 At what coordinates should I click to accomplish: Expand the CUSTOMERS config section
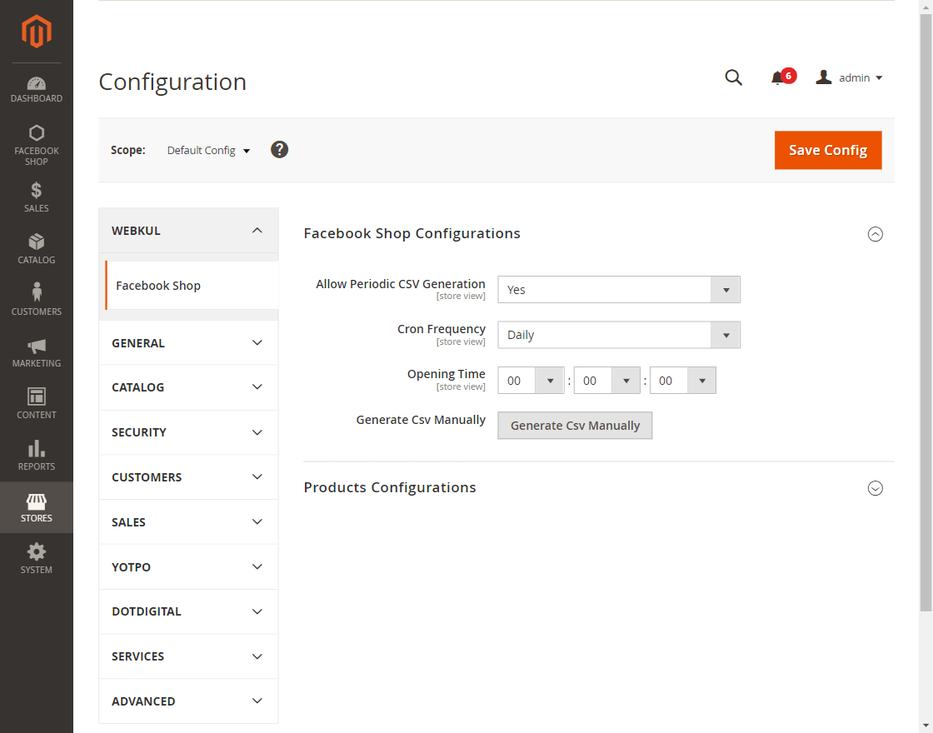188,477
